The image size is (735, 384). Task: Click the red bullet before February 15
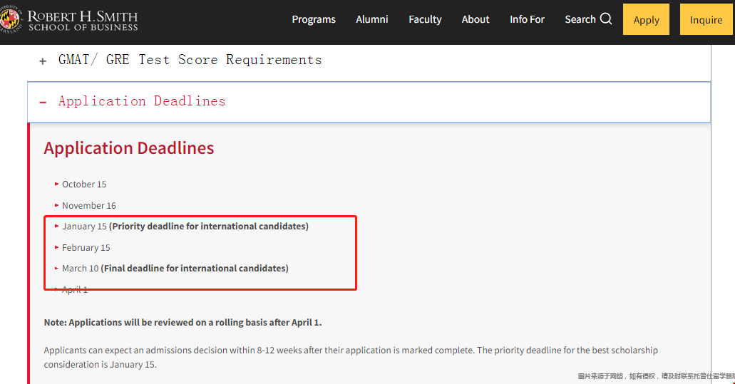(56, 247)
